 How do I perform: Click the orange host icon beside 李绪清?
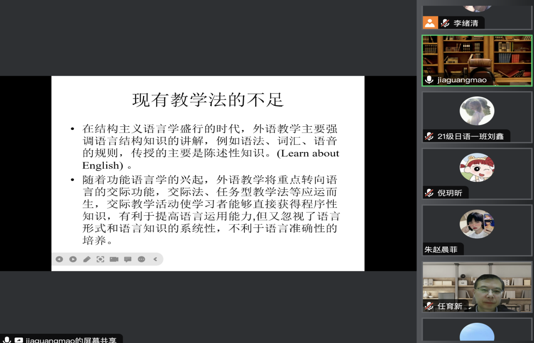[430, 23]
